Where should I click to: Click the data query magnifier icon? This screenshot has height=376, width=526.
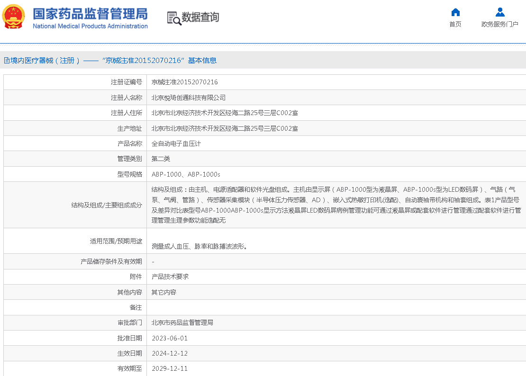[x=174, y=18]
